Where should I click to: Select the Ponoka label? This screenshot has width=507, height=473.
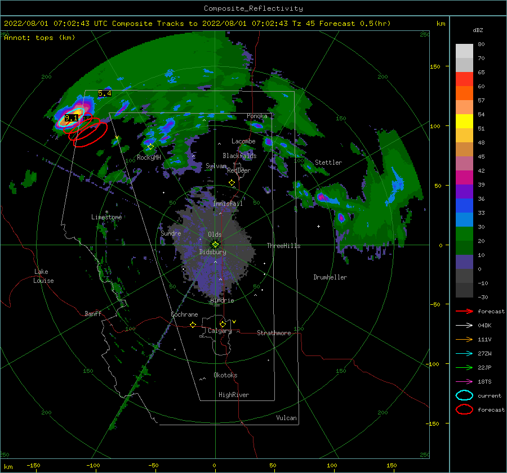pyautogui.click(x=257, y=116)
